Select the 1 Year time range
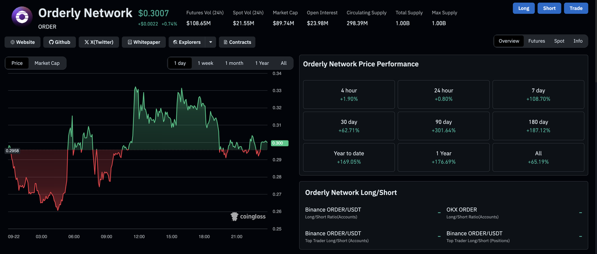The height and width of the screenshot is (254, 597). (x=262, y=63)
